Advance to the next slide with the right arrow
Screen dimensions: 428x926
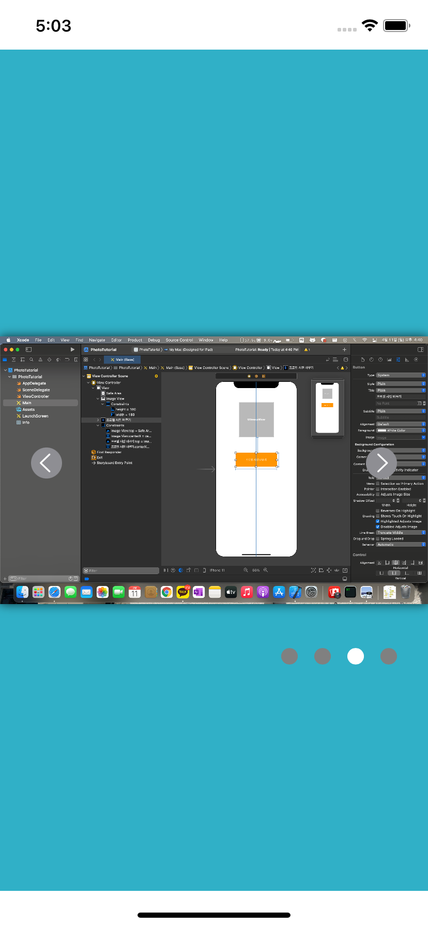pyautogui.click(x=381, y=463)
